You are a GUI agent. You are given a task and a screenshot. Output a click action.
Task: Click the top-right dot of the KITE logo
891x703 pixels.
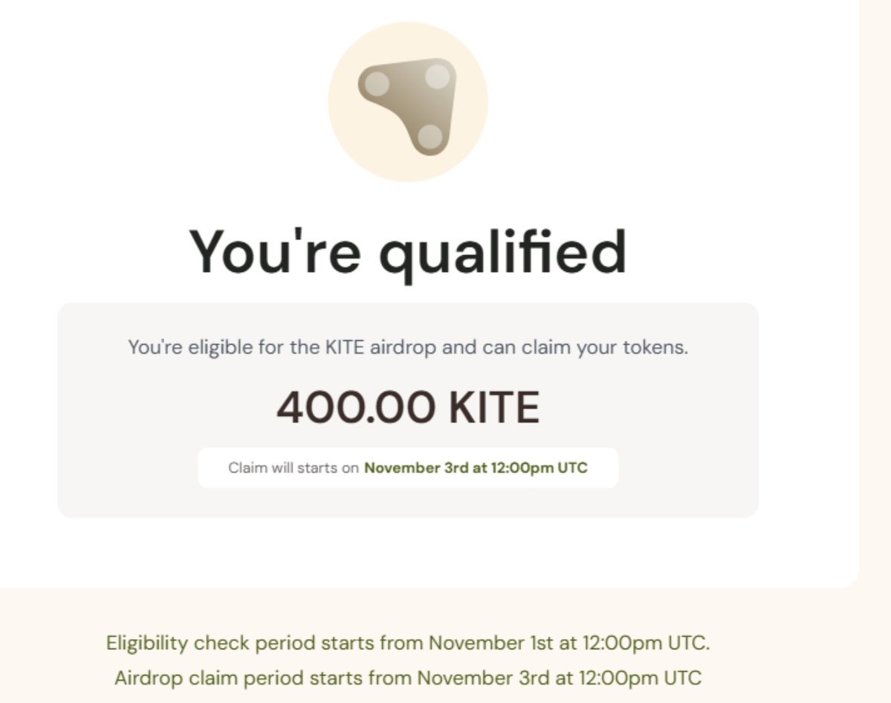(x=437, y=77)
